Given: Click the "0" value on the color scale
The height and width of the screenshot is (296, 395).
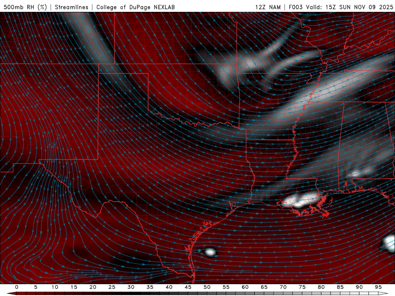Looking at the screenshot, I should [17, 287].
